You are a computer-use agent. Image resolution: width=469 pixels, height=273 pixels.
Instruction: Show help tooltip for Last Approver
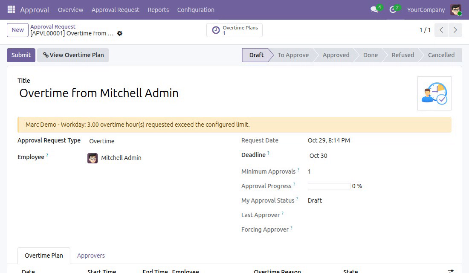tap(282, 213)
